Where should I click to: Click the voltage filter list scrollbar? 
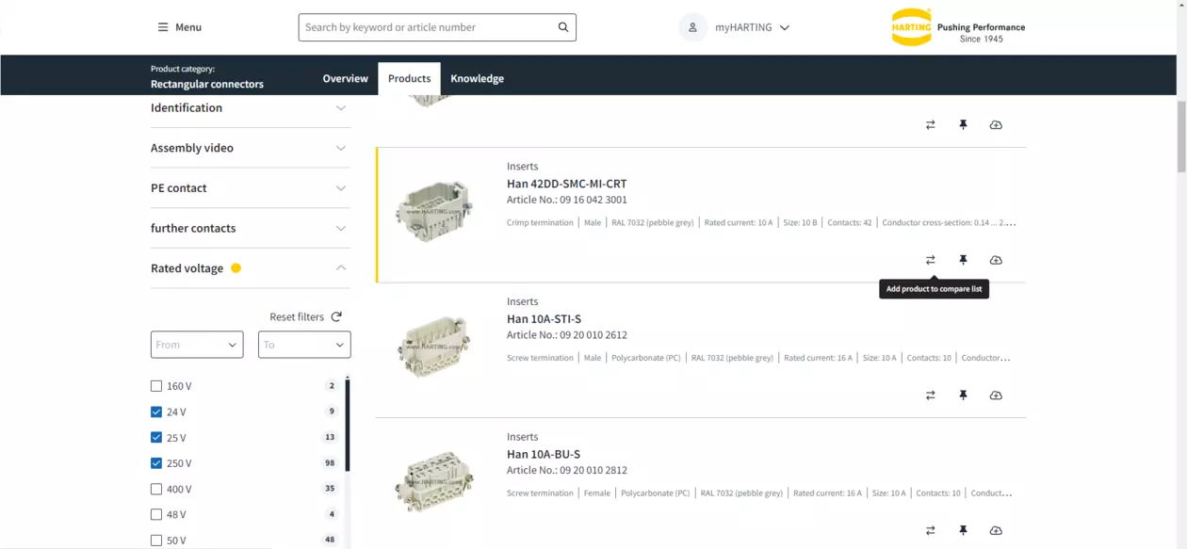tap(348, 426)
